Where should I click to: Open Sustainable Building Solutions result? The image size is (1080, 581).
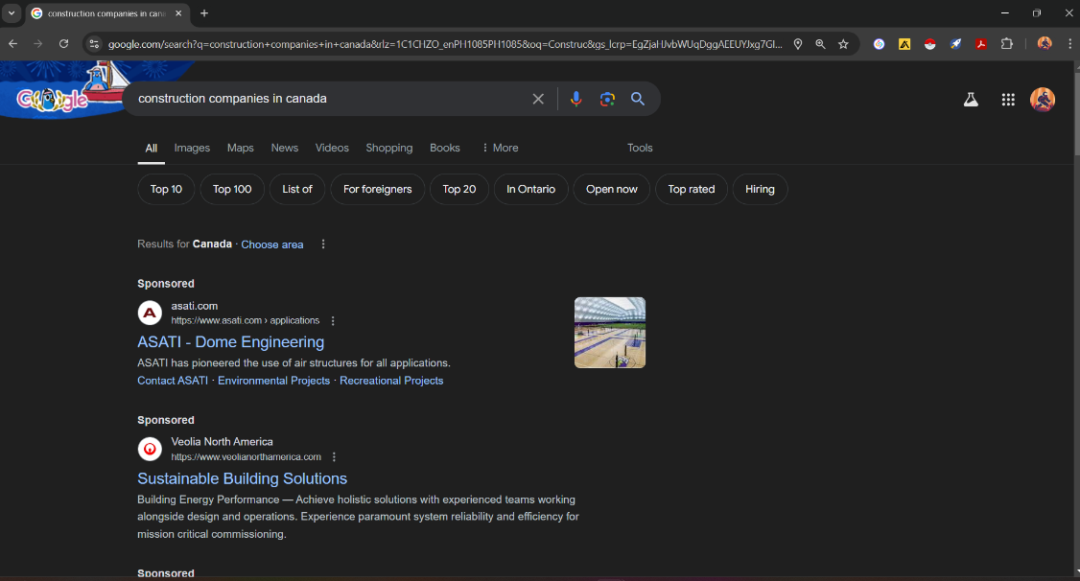click(242, 478)
